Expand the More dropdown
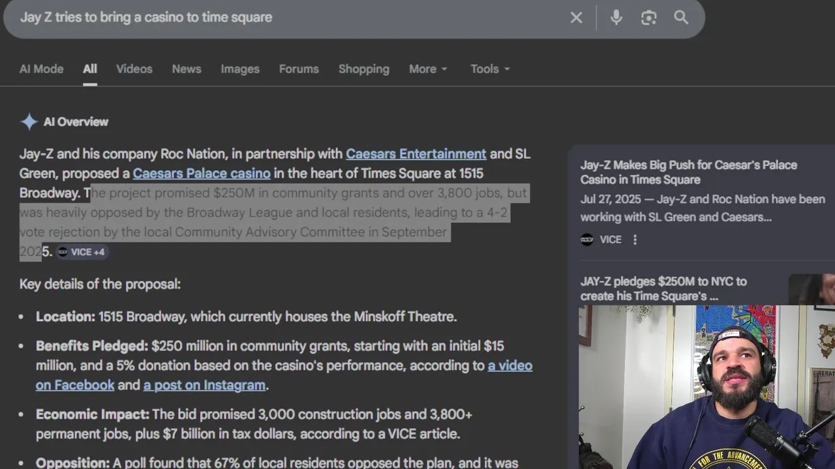Screen dimensions: 835x469 (x=429, y=69)
